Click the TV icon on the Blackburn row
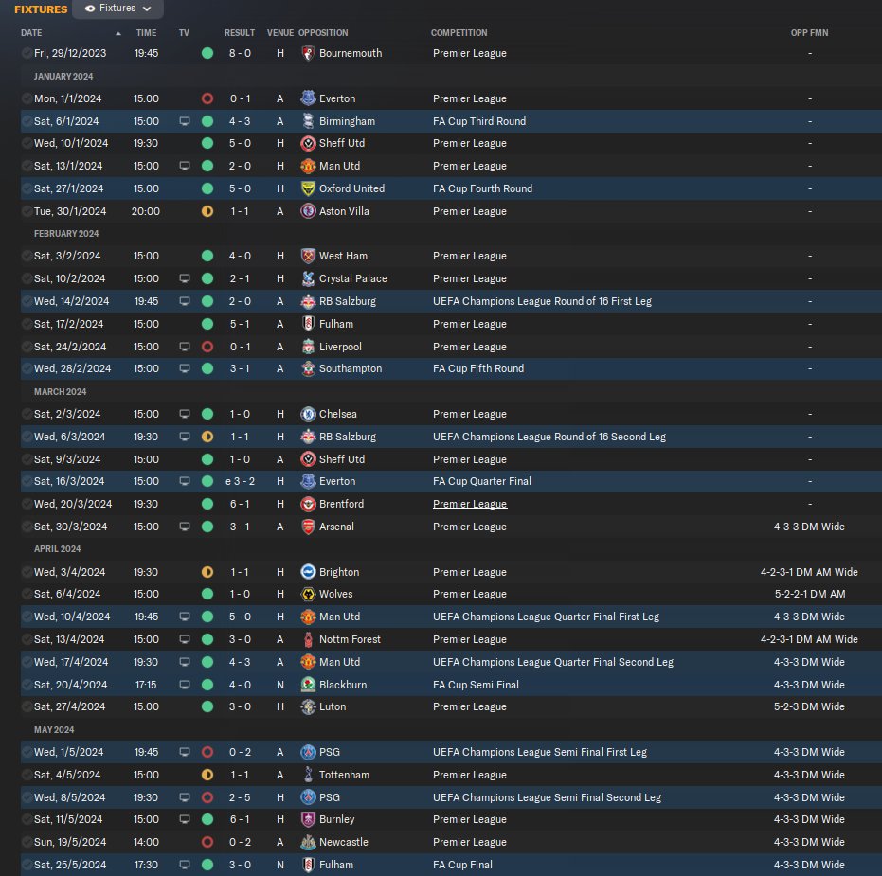The width and height of the screenshot is (882, 876). click(x=185, y=685)
